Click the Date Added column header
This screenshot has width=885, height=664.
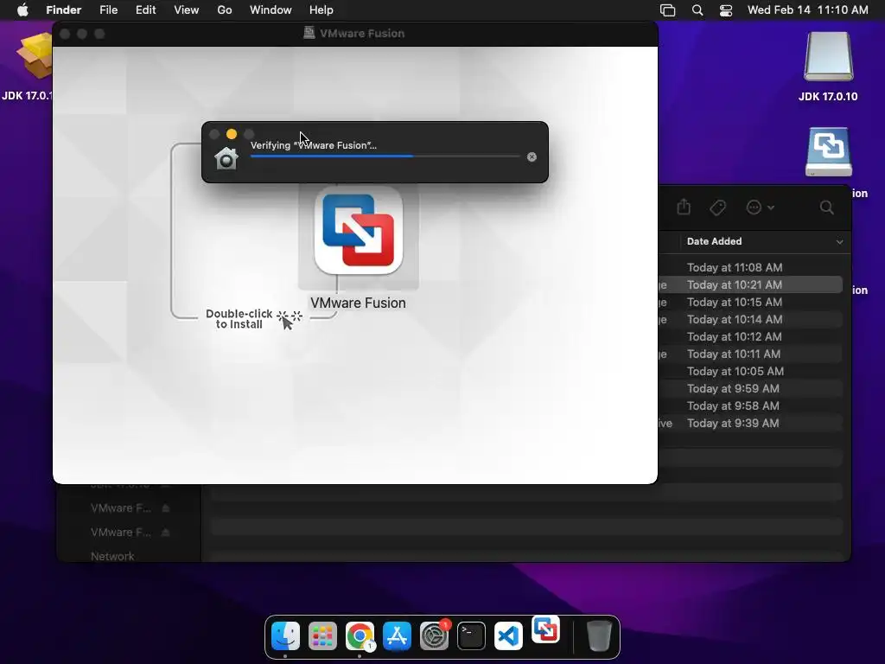[x=714, y=241]
